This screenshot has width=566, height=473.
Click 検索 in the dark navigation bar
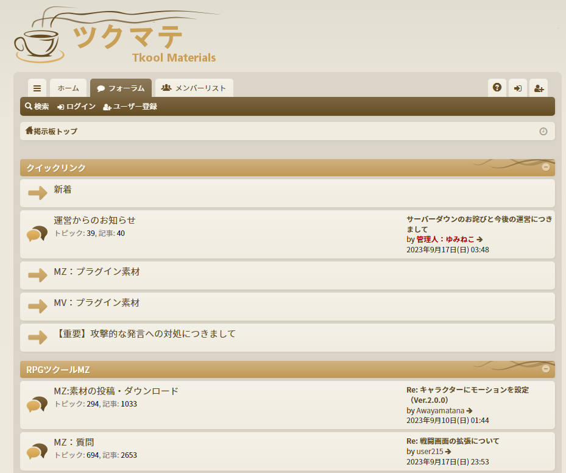[x=37, y=107]
